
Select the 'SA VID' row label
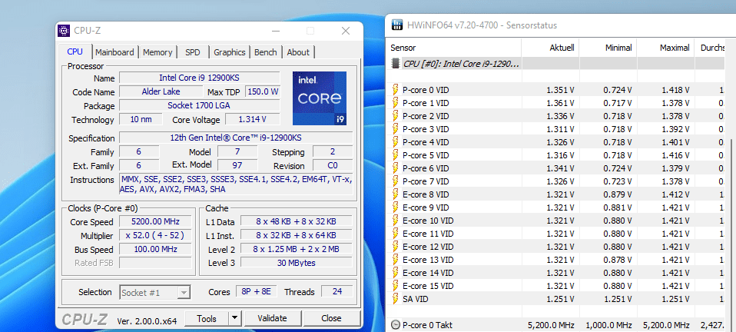(416, 299)
